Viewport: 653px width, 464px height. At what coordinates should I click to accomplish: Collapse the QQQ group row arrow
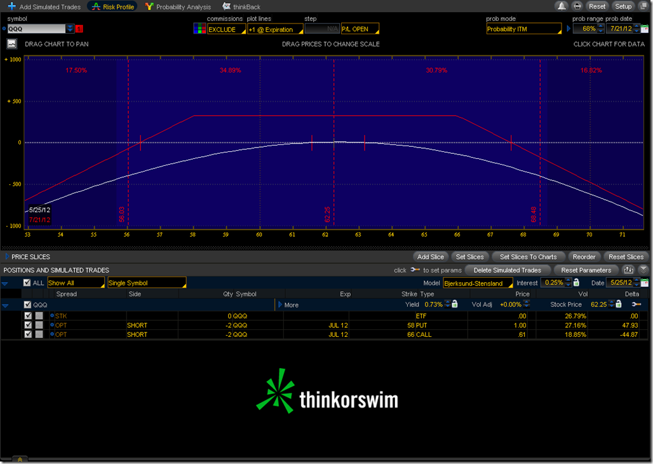(x=6, y=306)
